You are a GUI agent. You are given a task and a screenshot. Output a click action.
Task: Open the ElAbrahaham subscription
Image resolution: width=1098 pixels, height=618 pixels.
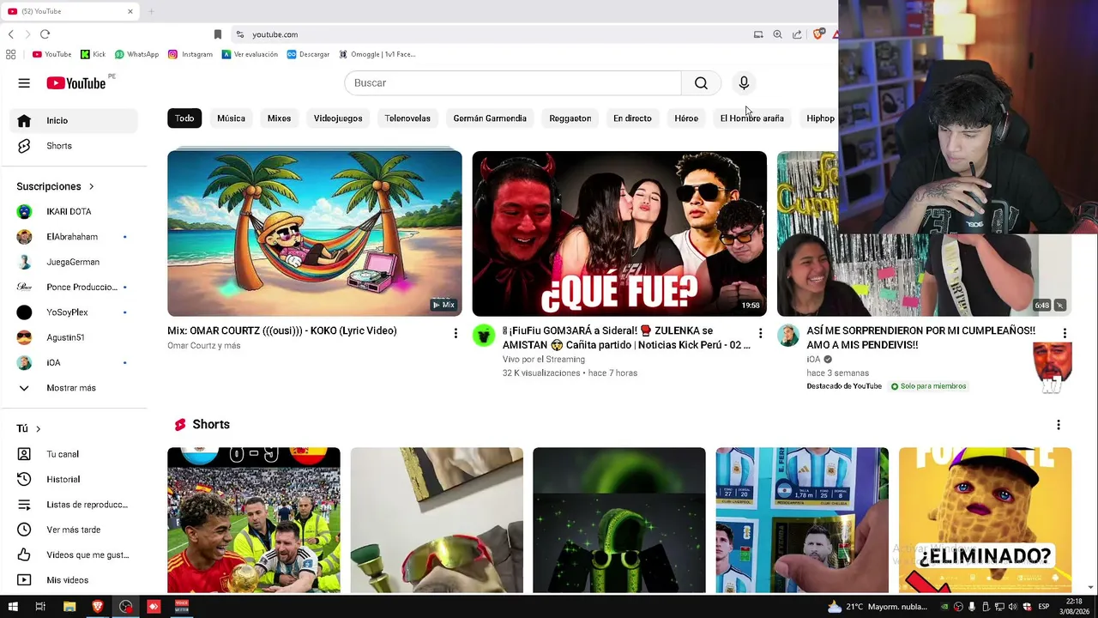click(x=74, y=237)
